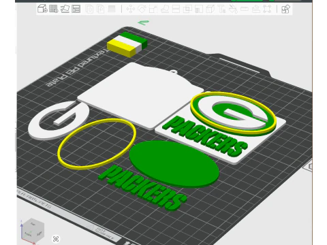Open the Mesh boolean tool
327x245 pixels.
coord(187,10)
